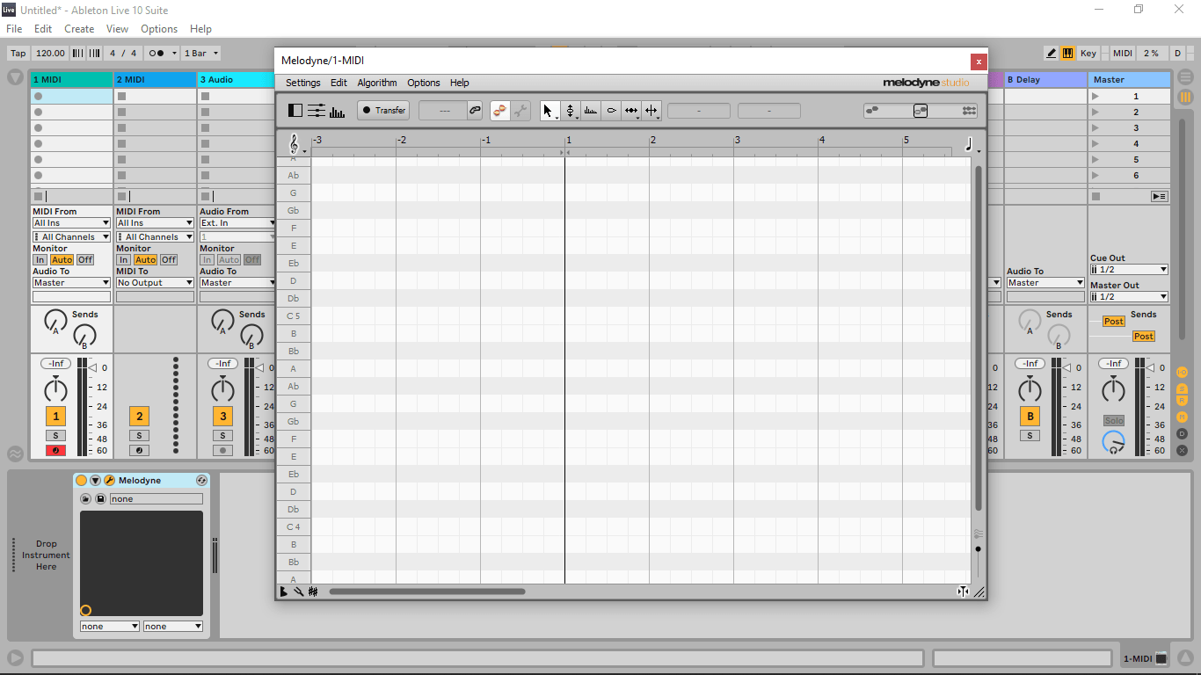Toggle track 1 activator button
The height and width of the screenshot is (675, 1201).
tap(55, 417)
